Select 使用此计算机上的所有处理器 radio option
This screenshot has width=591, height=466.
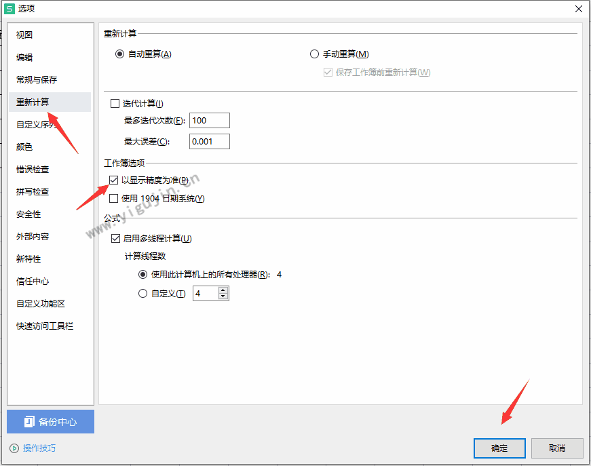click(142, 275)
